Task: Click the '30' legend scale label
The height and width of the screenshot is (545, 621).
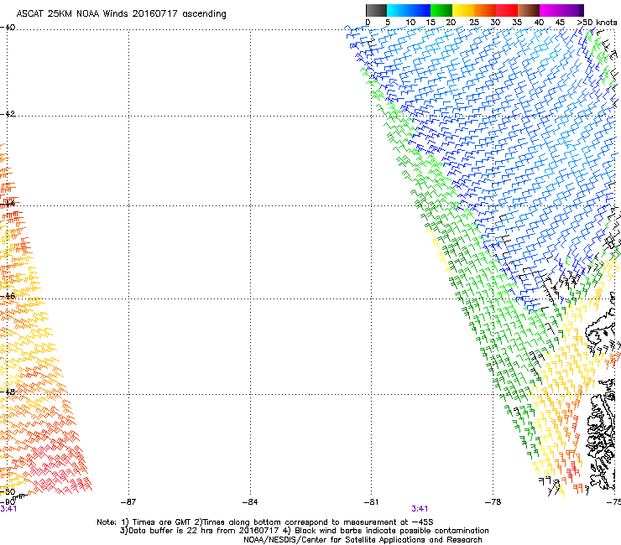Action: (x=495, y=23)
